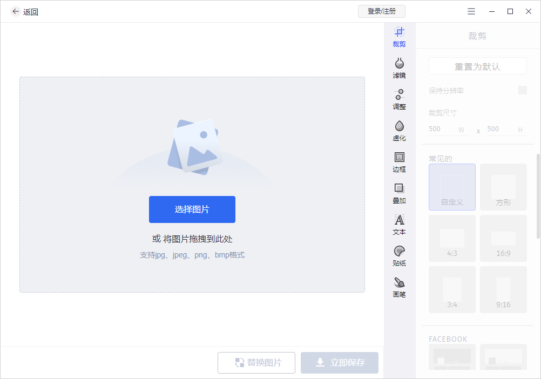This screenshot has height=379, width=541.
Task: Click the 常见的 section heading
Action: tap(441, 159)
